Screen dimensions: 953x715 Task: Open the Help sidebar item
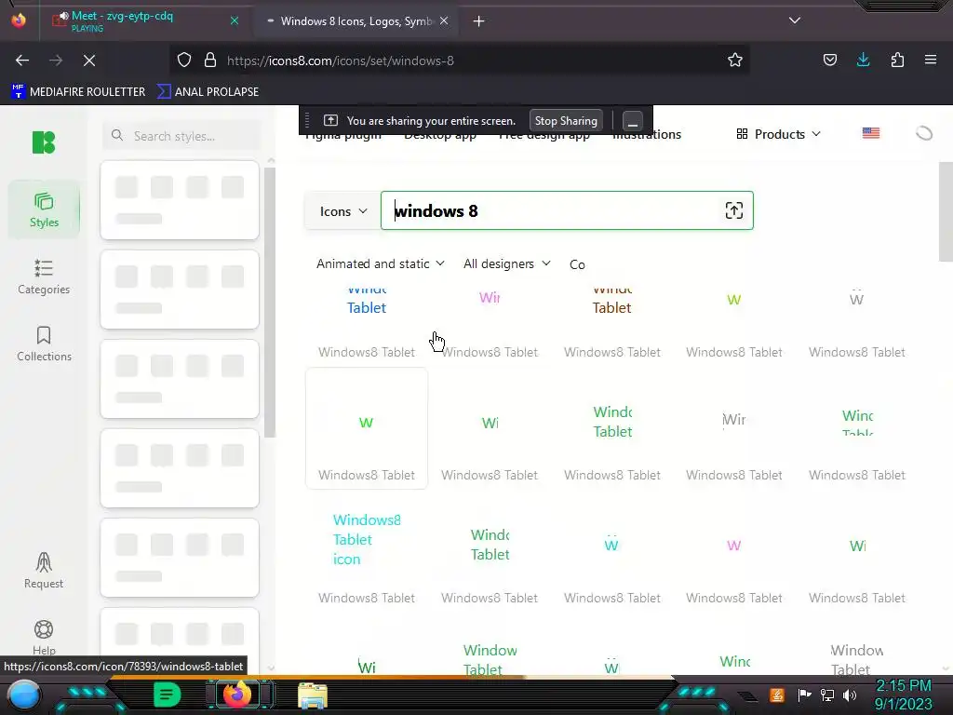click(44, 637)
